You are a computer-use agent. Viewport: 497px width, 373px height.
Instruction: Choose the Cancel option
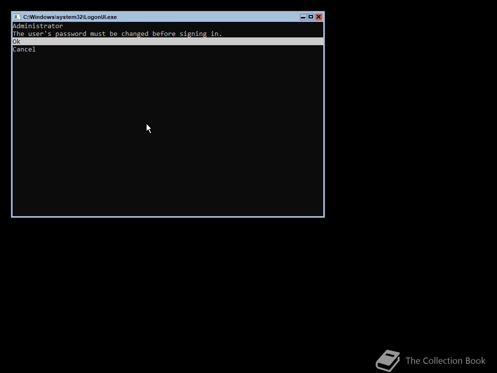point(24,50)
